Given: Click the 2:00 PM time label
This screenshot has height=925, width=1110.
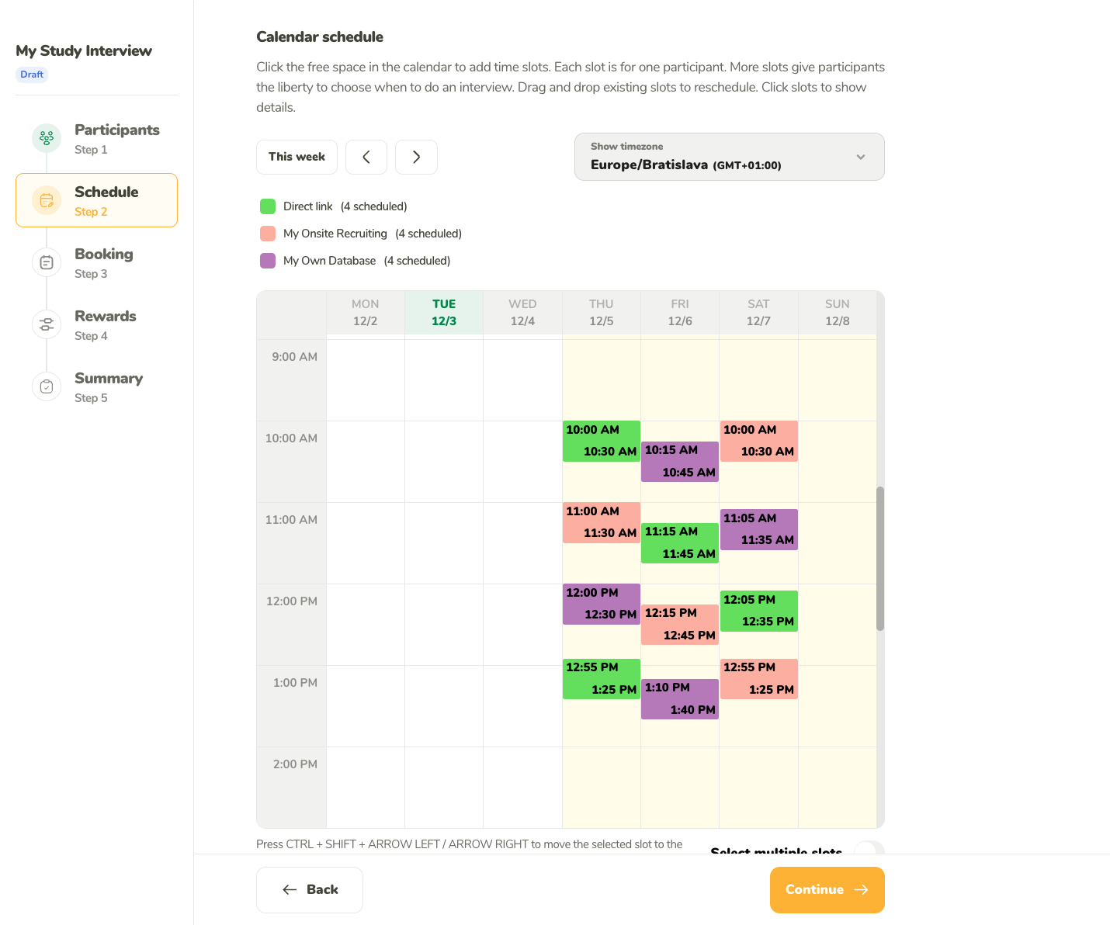Looking at the screenshot, I should click(x=295, y=764).
